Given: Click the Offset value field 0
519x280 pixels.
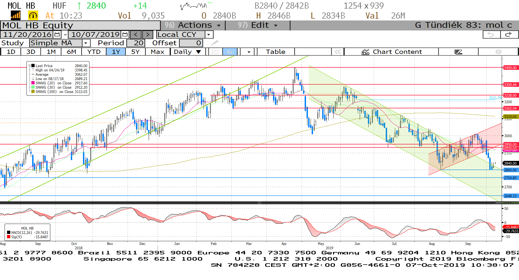Looking at the screenshot, I should point(191,43).
